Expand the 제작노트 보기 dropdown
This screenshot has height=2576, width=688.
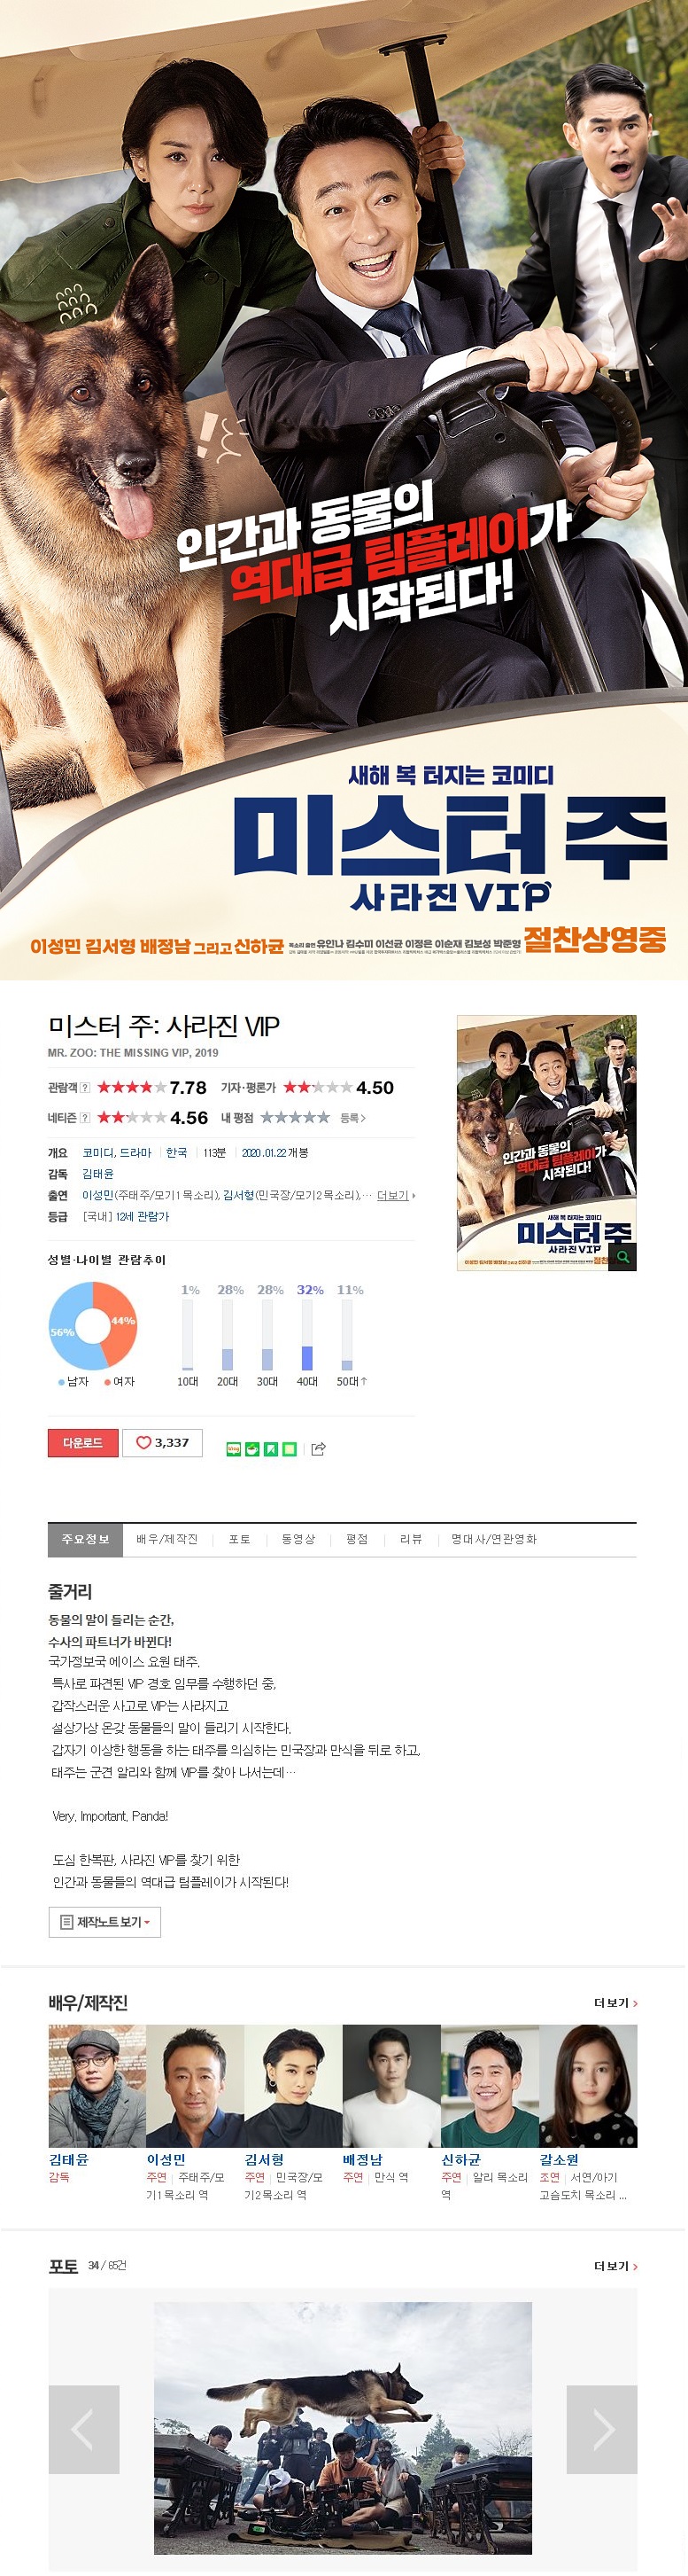(x=104, y=1921)
